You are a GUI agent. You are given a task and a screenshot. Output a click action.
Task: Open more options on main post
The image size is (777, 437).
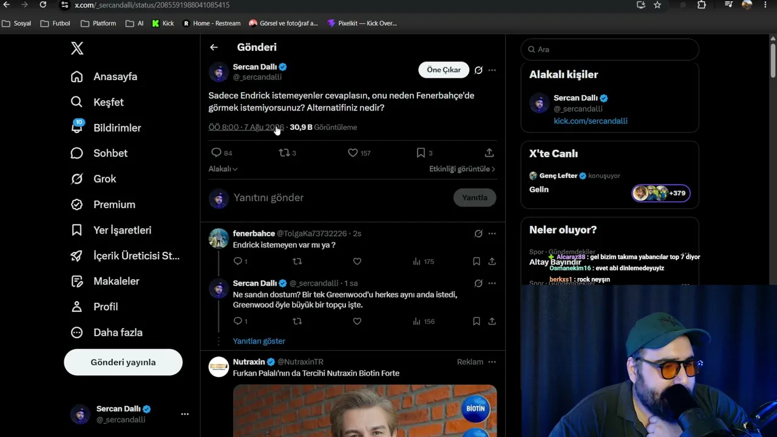[x=492, y=70]
